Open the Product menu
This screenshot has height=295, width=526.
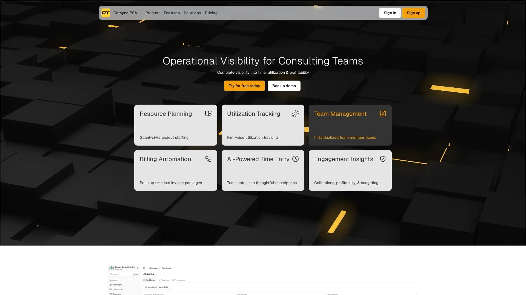[x=152, y=13]
